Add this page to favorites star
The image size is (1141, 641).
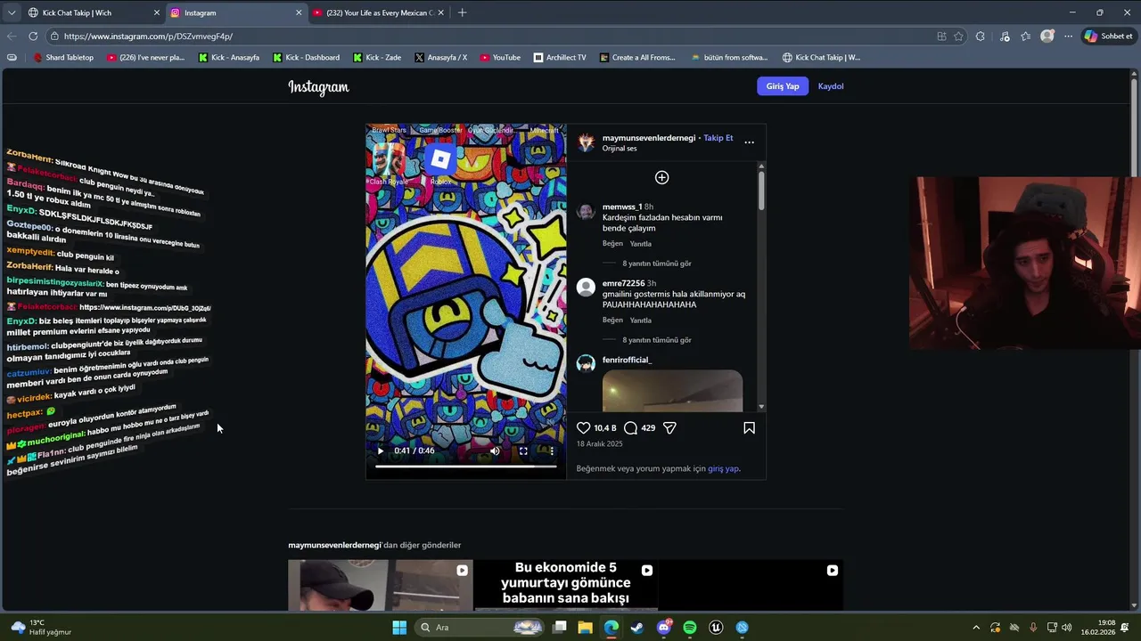click(958, 37)
